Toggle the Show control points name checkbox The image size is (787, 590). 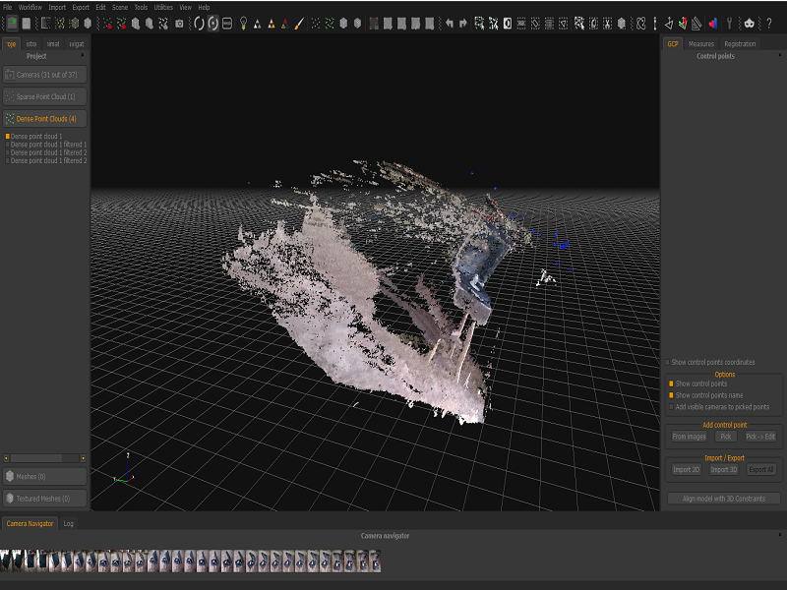(x=671, y=395)
